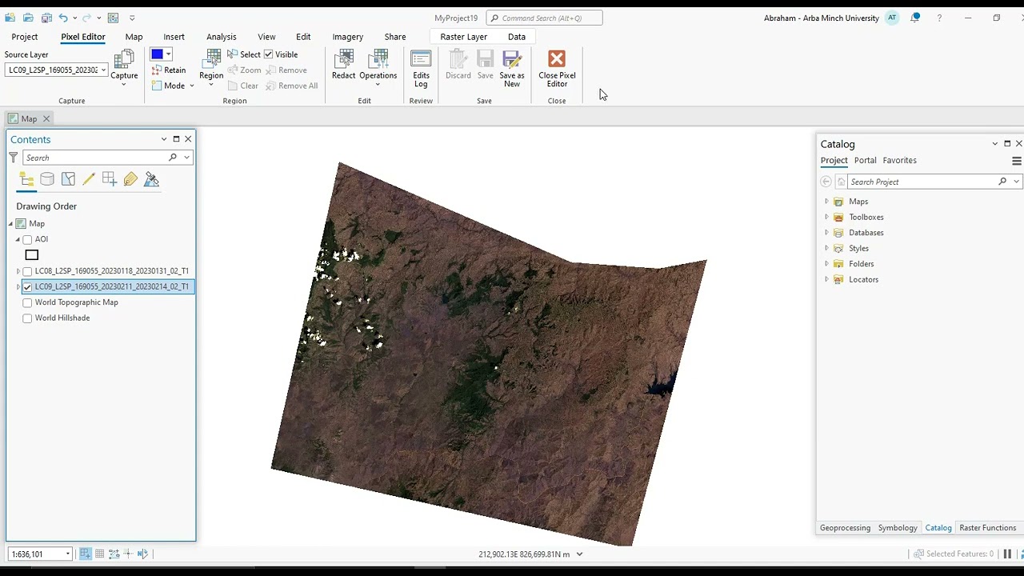Open the Mode dropdown arrow

coord(192,86)
